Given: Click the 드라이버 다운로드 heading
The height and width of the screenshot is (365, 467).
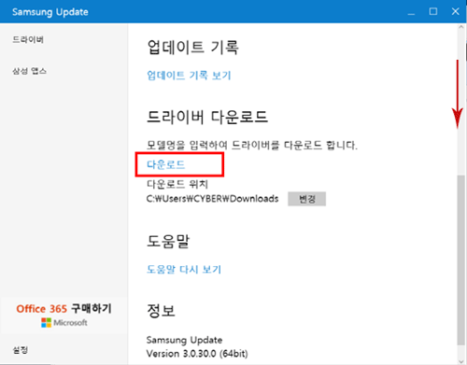Looking at the screenshot, I should tap(207, 117).
